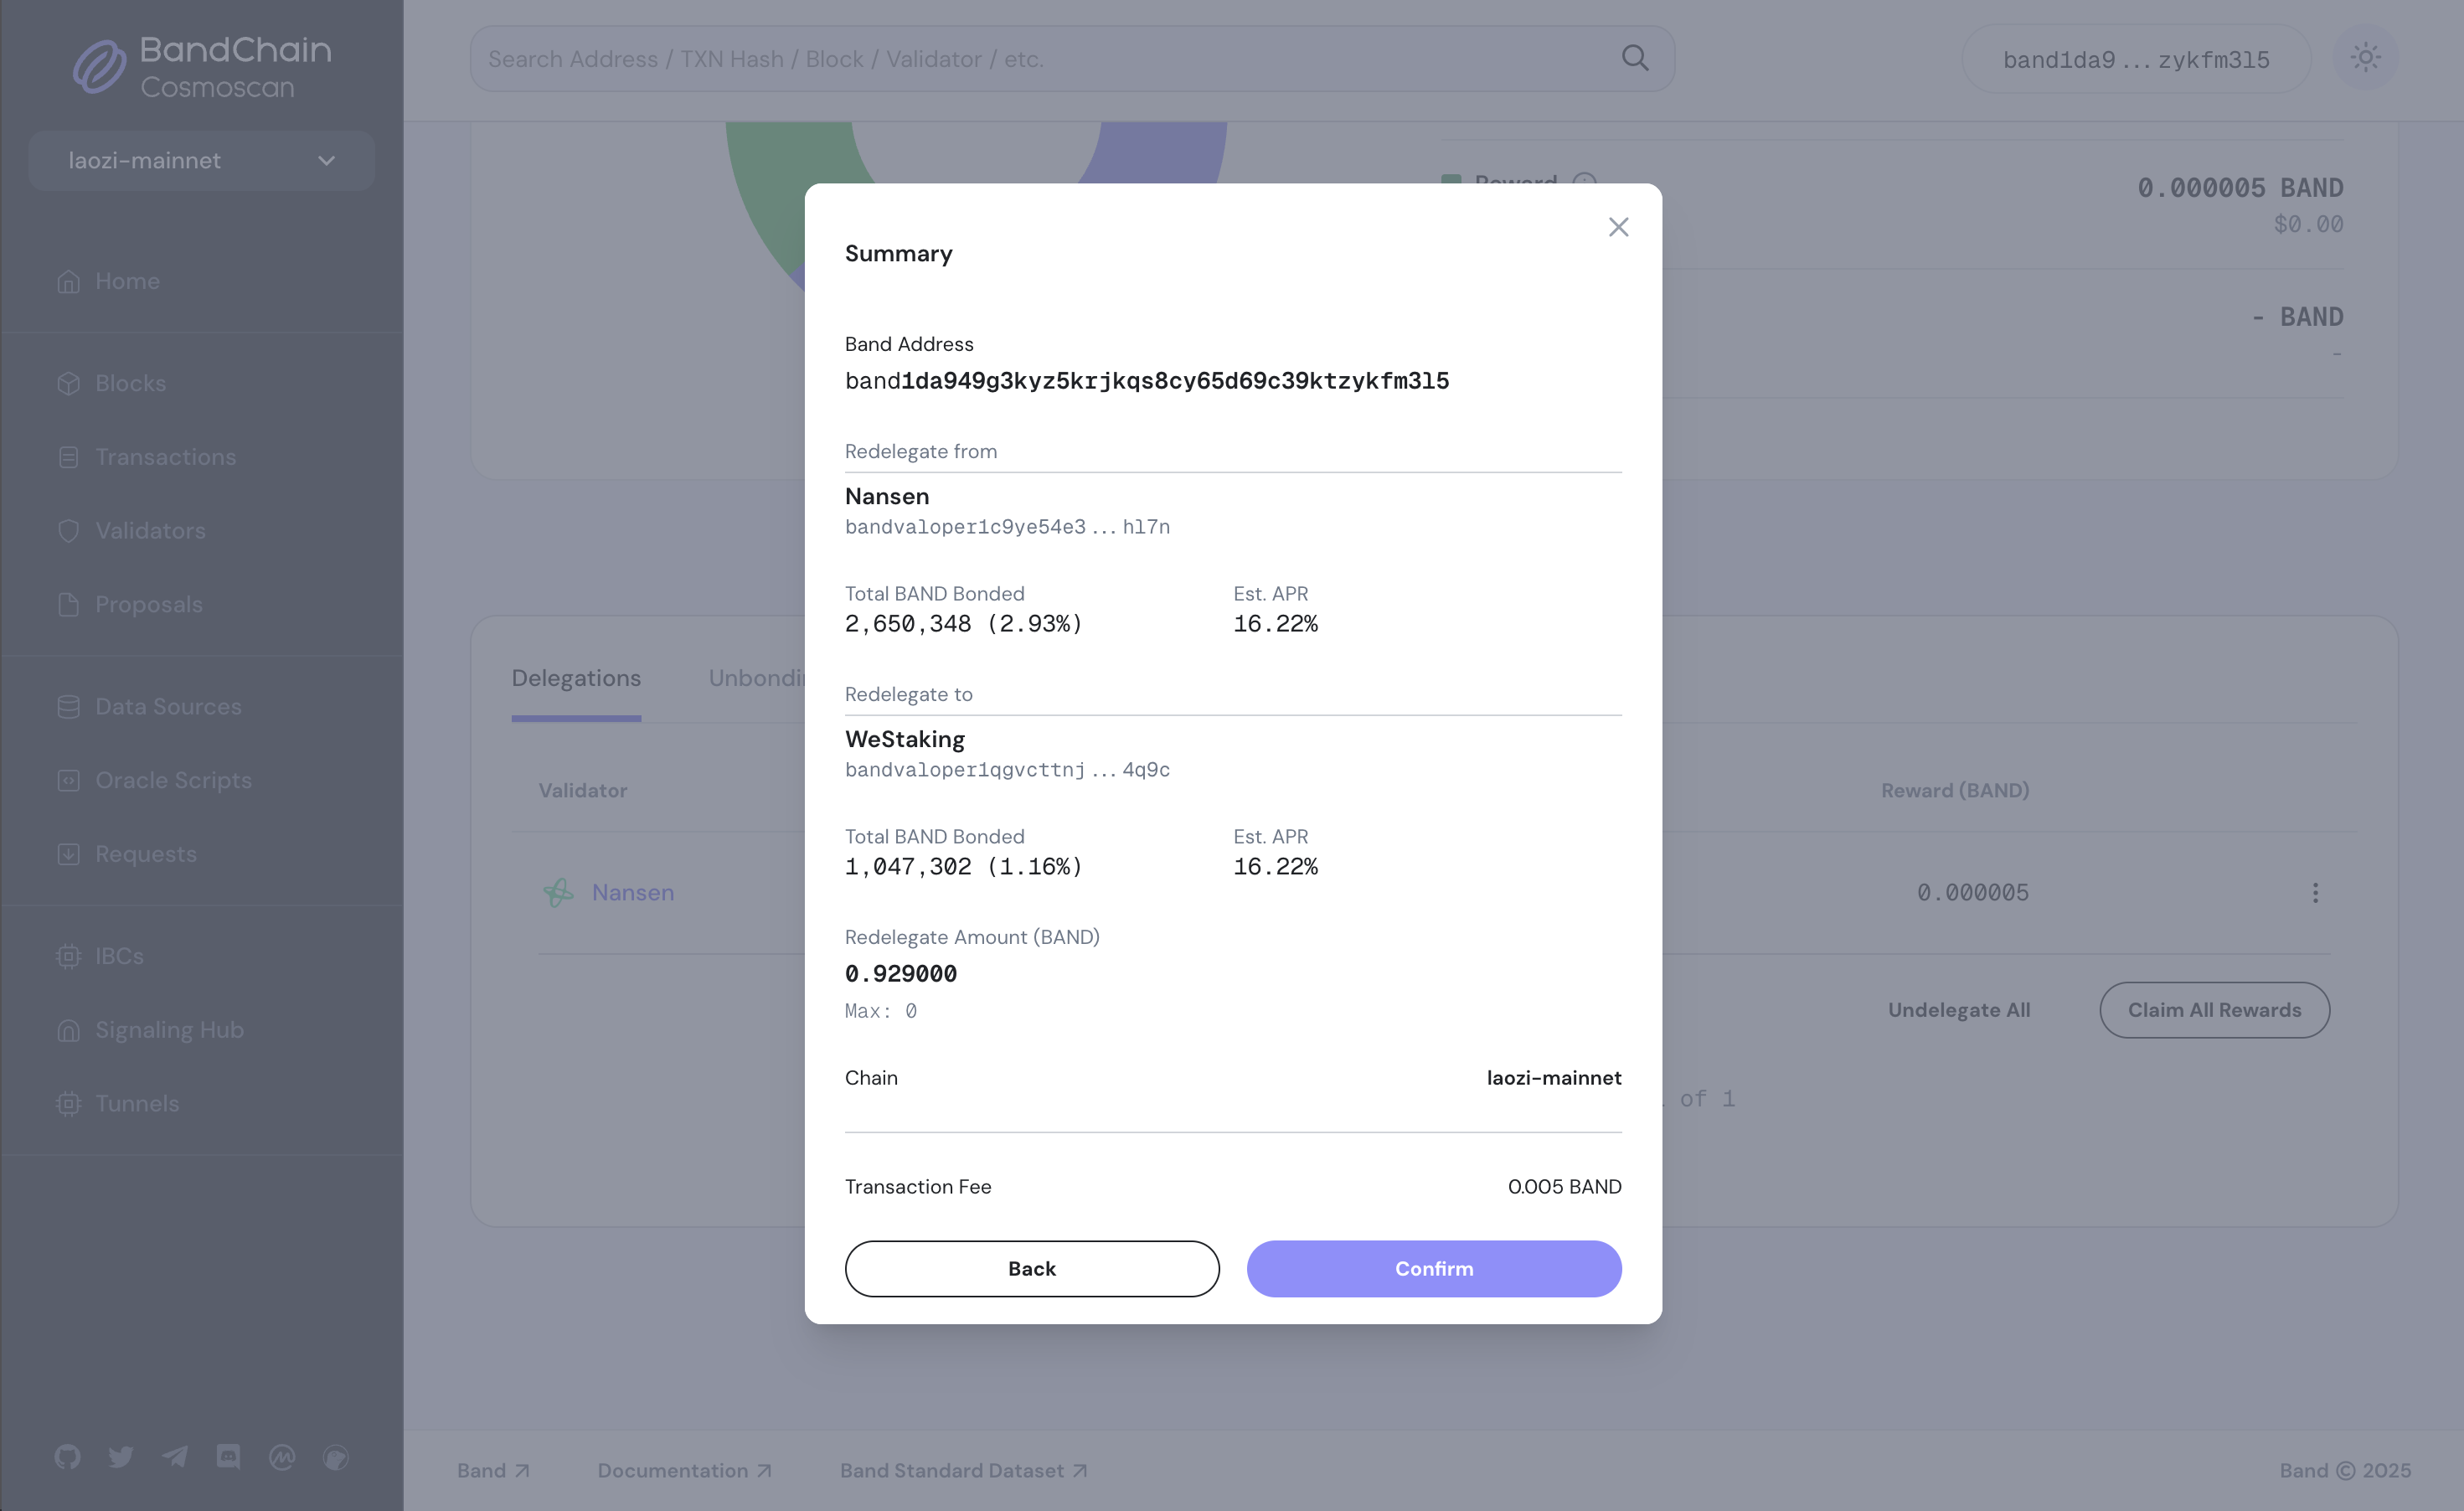Toggle light/dark theme sun icon
The width and height of the screenshot is (2464, 1511).
pyautogui.click(x=2365, y=58)
